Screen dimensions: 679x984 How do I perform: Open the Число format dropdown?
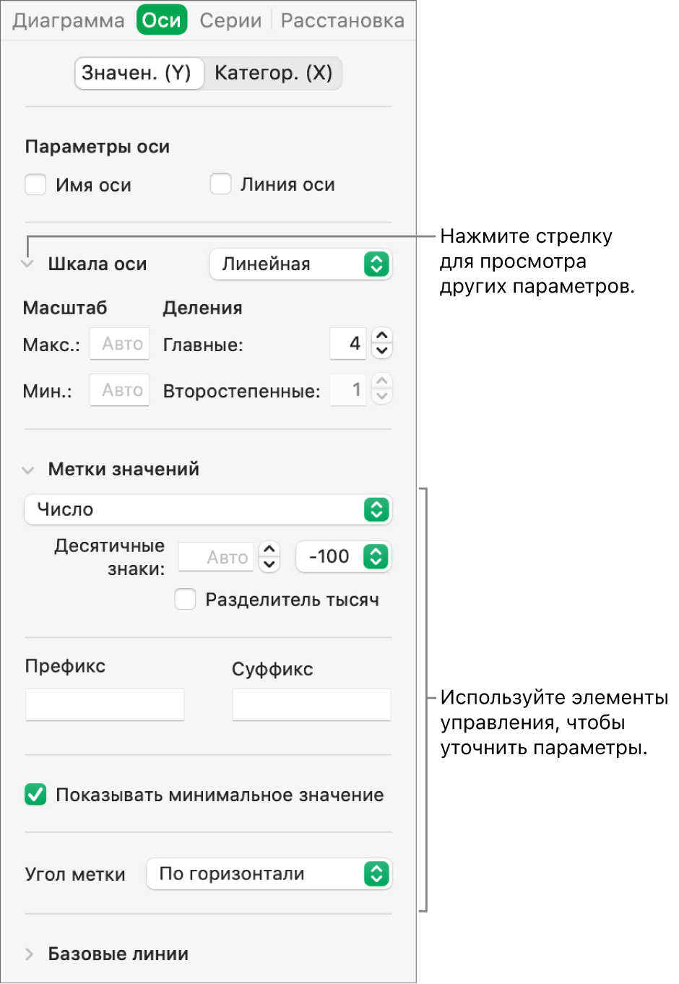click(208, 510)
